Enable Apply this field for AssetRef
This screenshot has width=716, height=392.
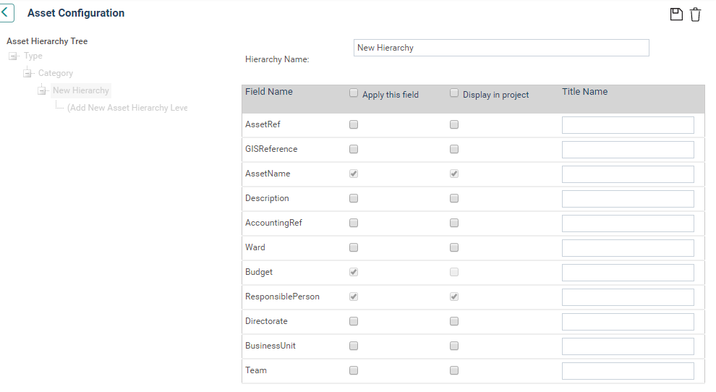pyautogui.click(x=354, y=124)
